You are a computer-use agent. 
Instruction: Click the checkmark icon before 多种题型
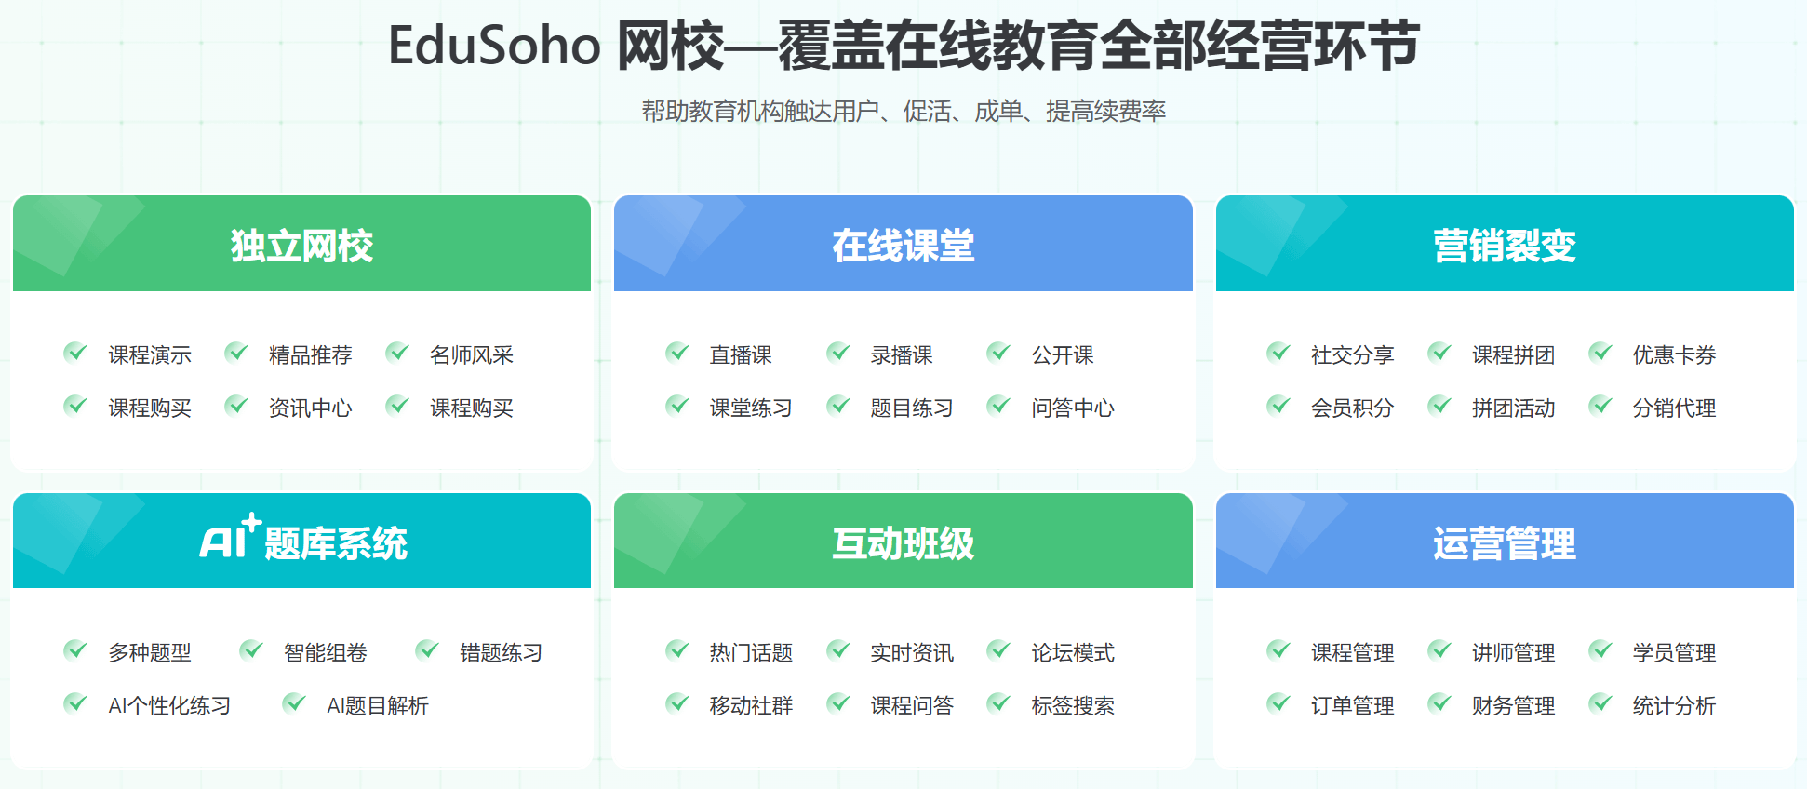75,650
